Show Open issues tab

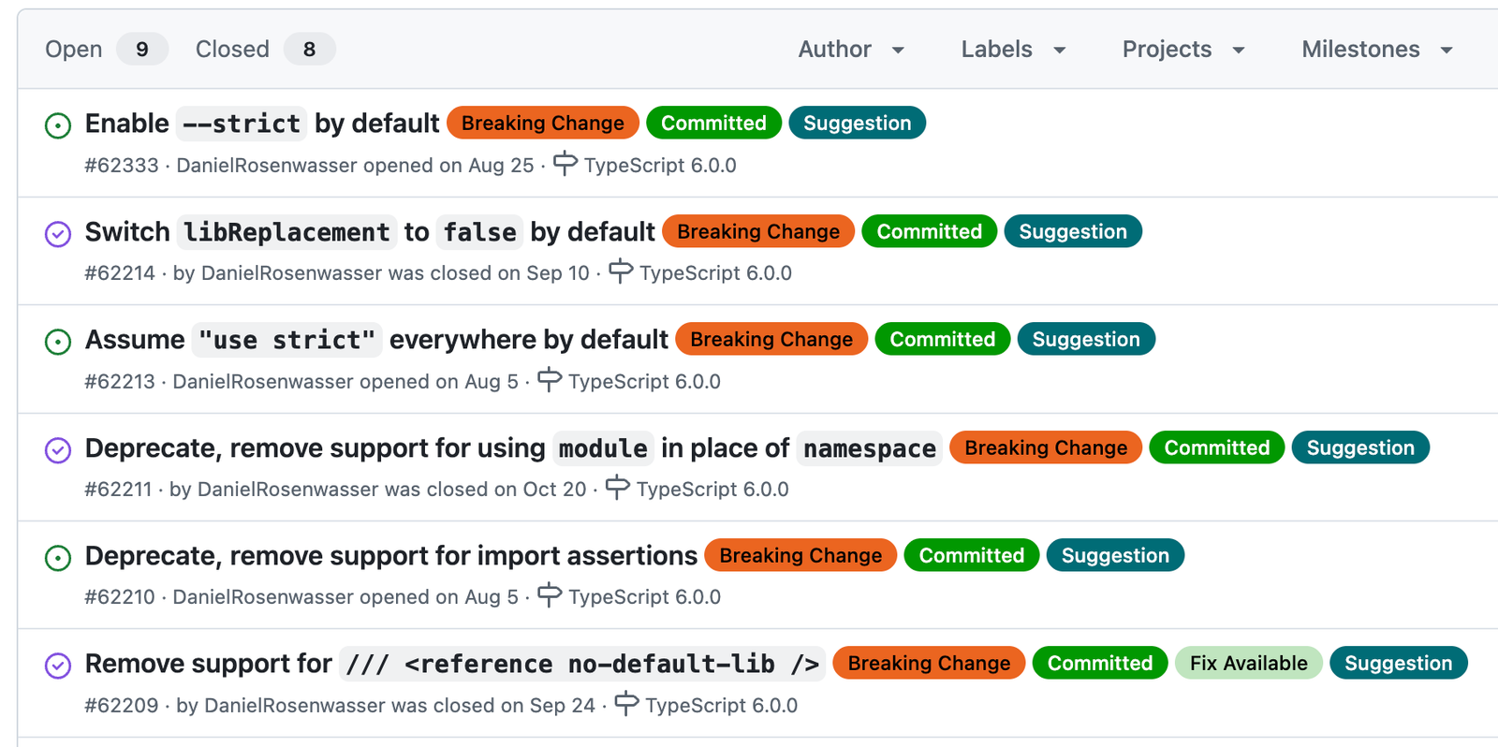[107, 49]
